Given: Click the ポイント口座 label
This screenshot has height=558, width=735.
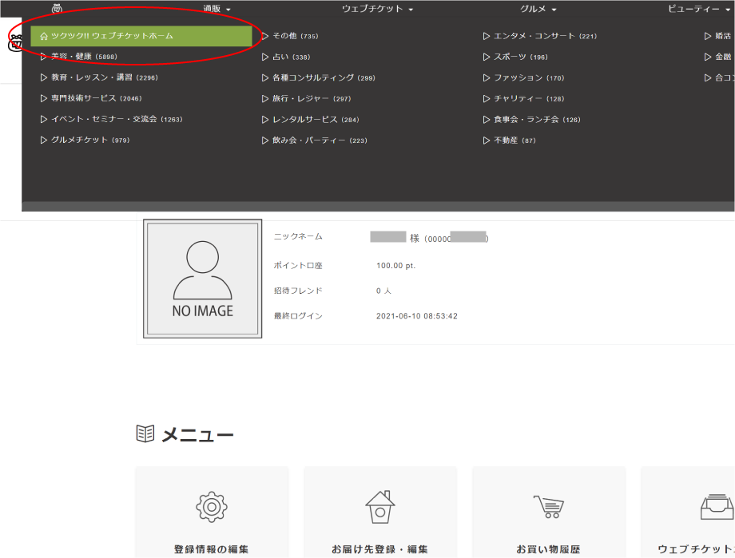Looking at the screenshot, I should click(298, 266).
